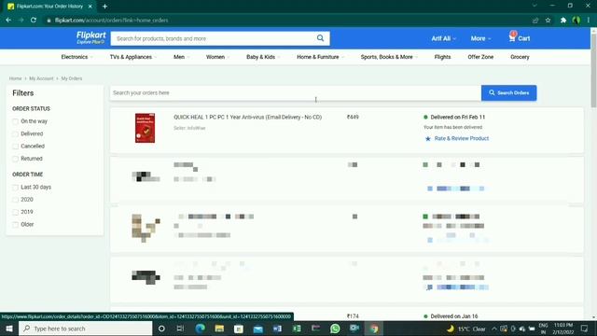The image size is (597, 336).
Task: Expand the More dropdown in header
Action: [x=480, y=38]
